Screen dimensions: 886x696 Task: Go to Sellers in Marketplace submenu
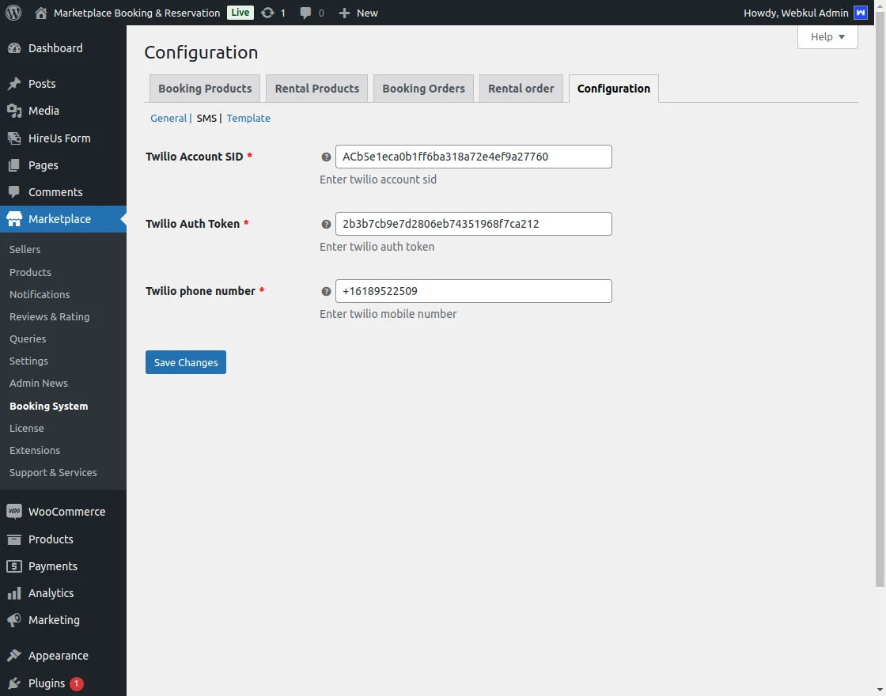(x=25, y=249)
